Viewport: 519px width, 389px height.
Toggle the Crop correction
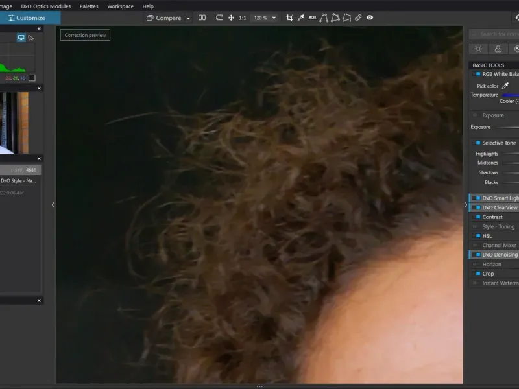point(478,274)
